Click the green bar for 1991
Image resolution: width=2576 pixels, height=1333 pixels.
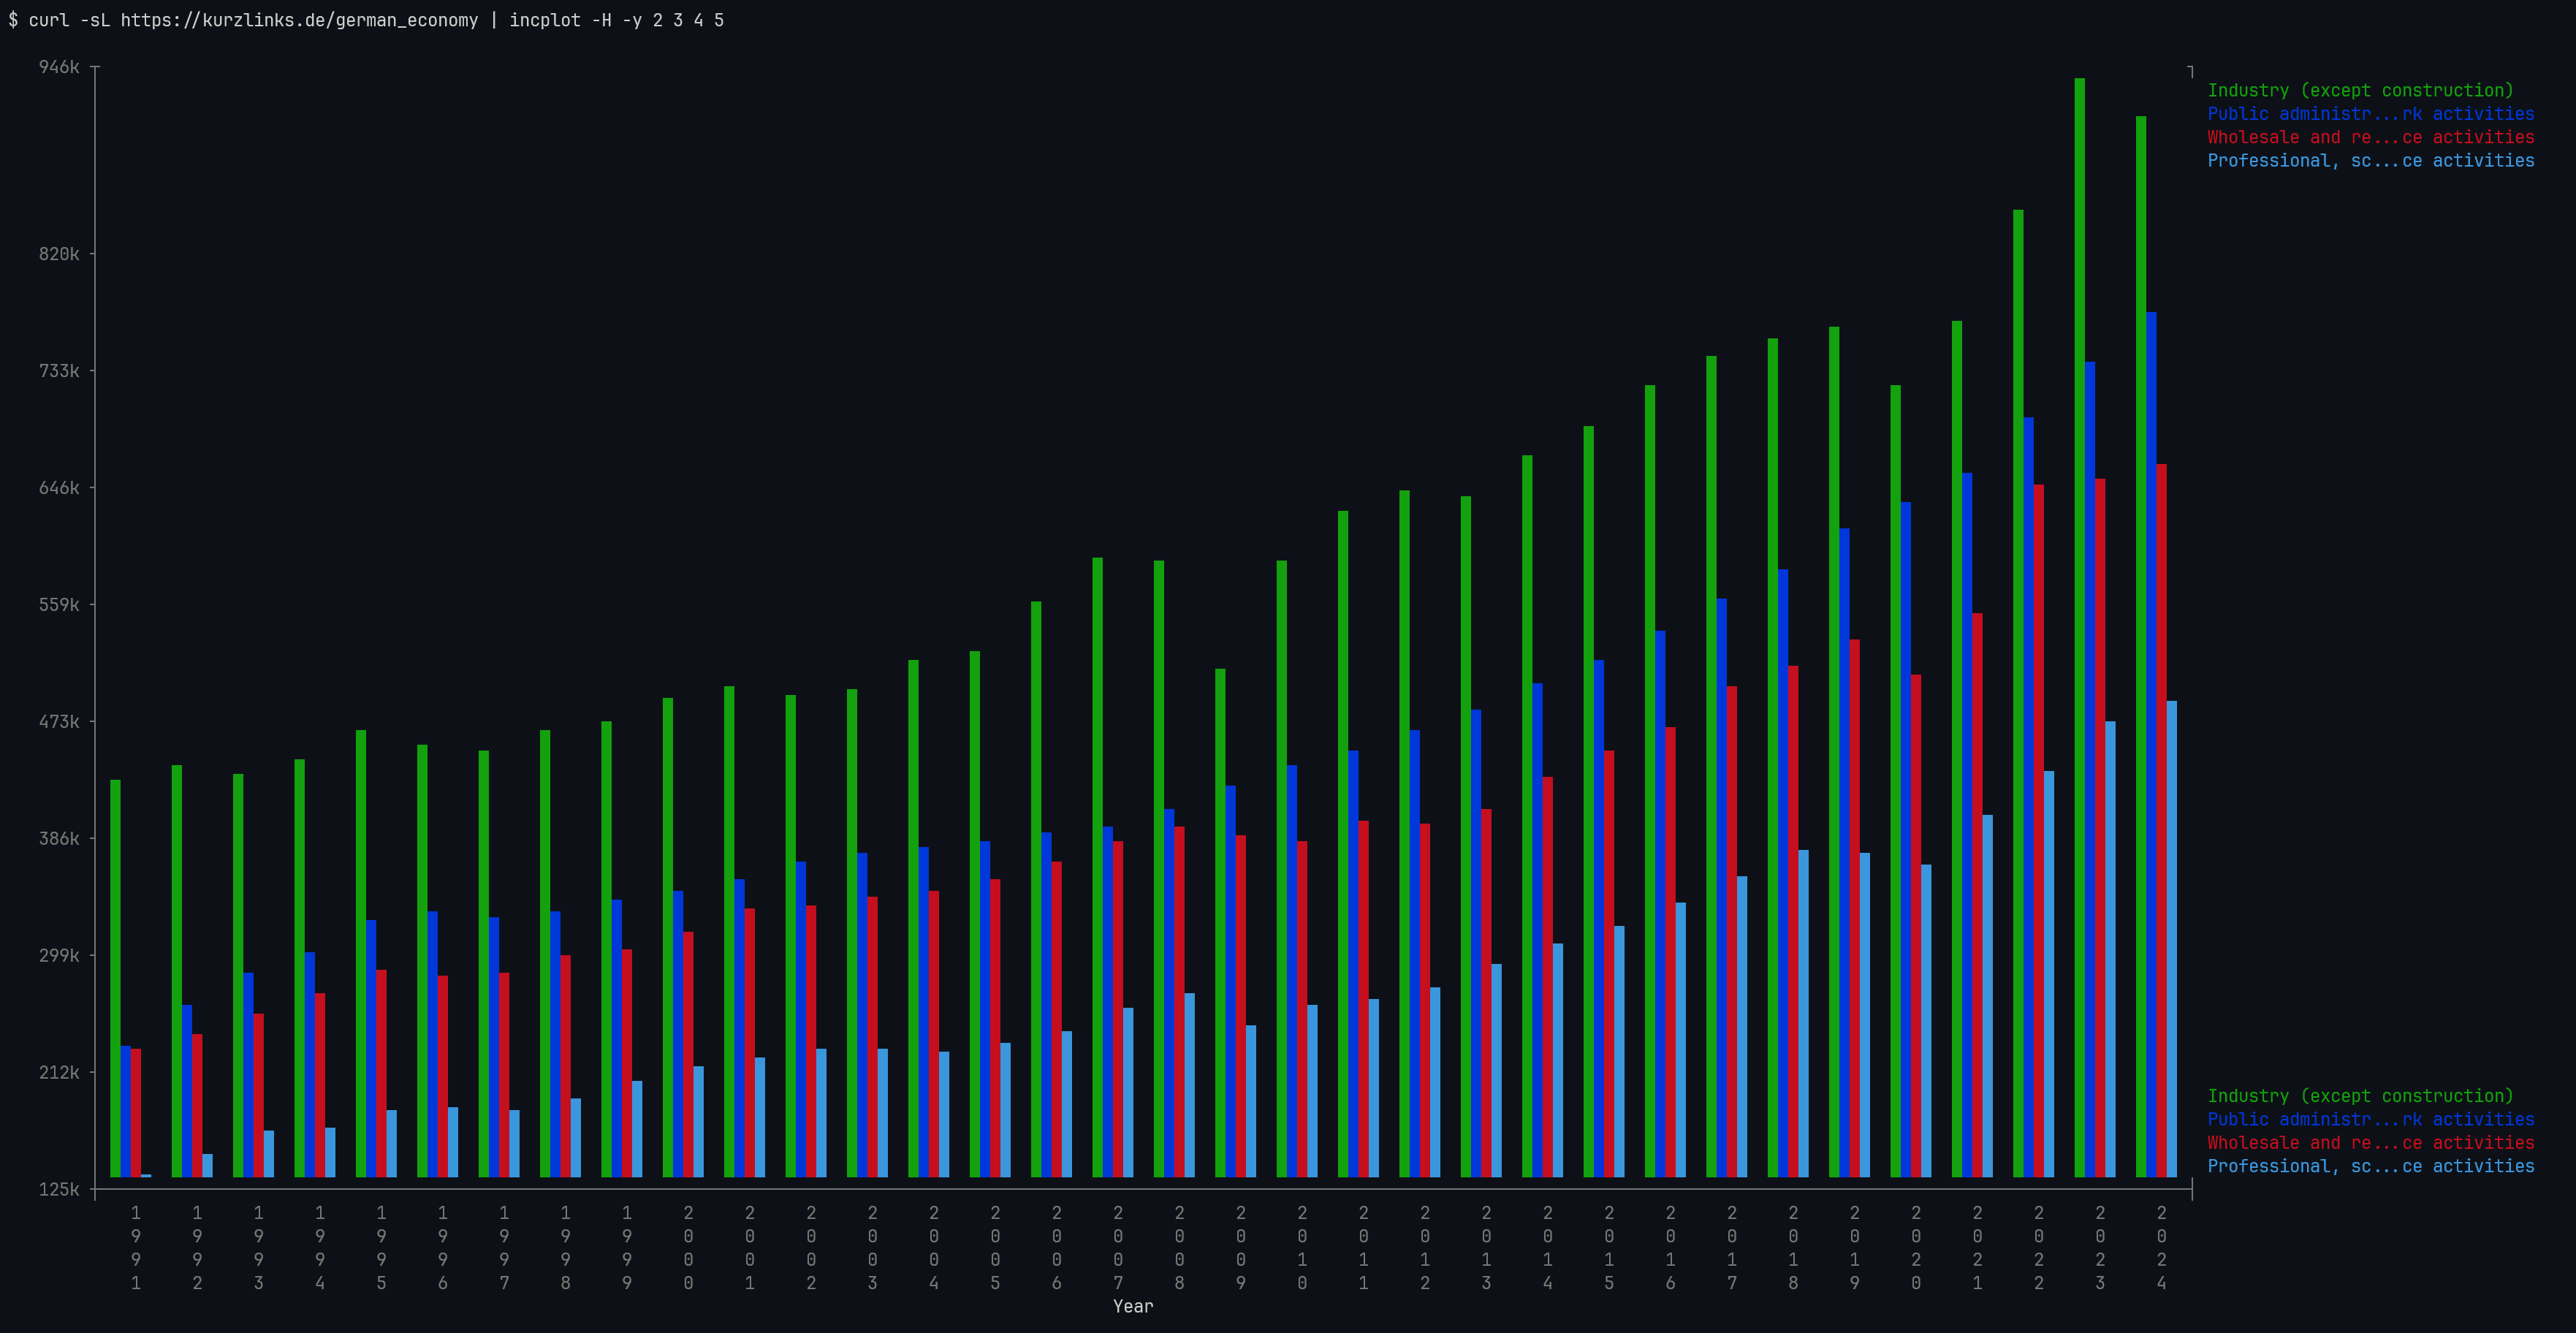tap(115, 980)
